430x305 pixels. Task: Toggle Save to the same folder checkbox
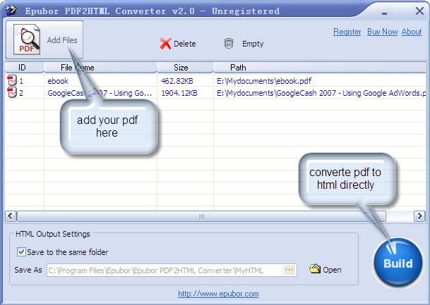(x=21, y=251)
